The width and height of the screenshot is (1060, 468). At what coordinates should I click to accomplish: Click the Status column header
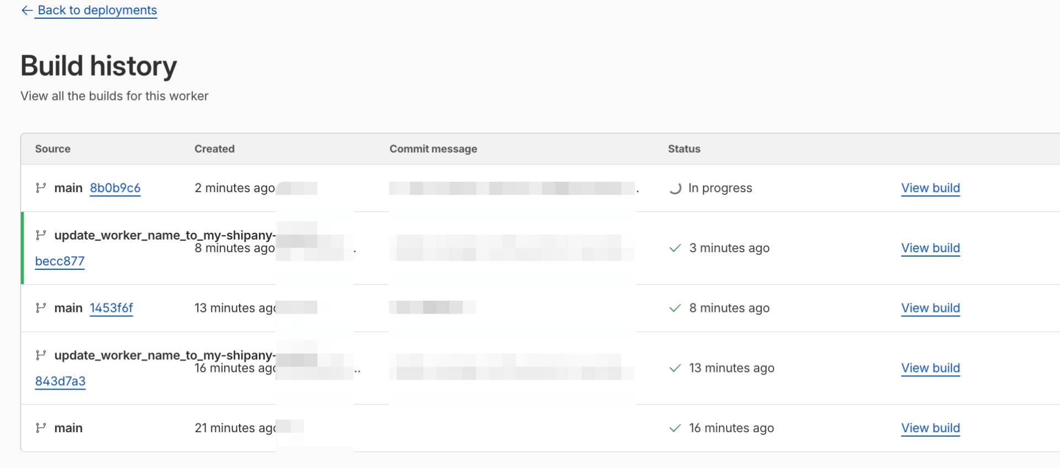tap(683, 149)
